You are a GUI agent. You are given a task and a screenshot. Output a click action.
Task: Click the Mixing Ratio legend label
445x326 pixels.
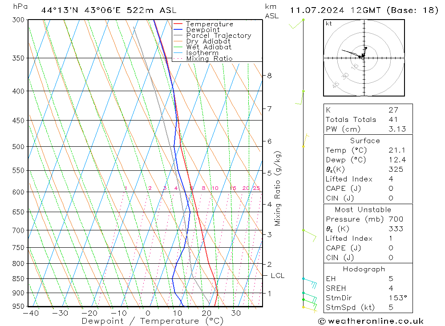209,59
